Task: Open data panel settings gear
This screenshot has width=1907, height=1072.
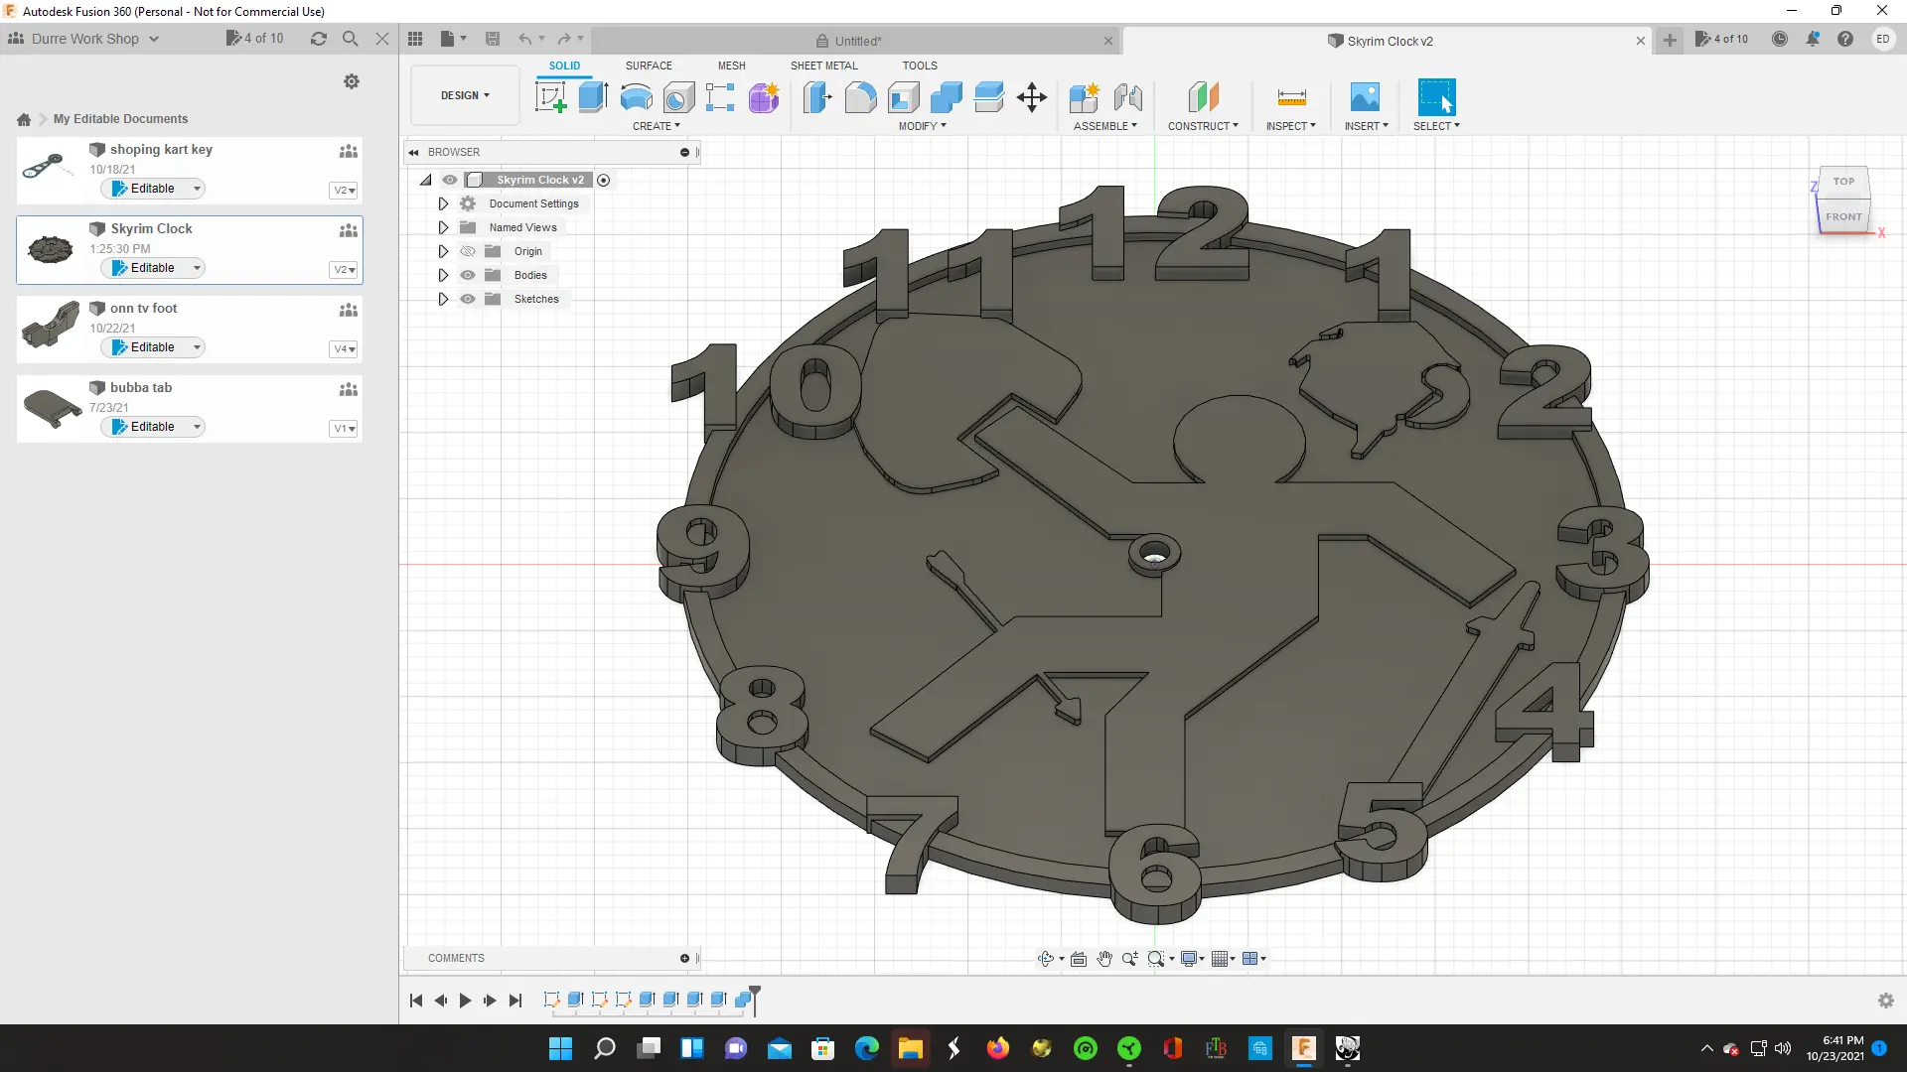Action: (x=352, y=81)
